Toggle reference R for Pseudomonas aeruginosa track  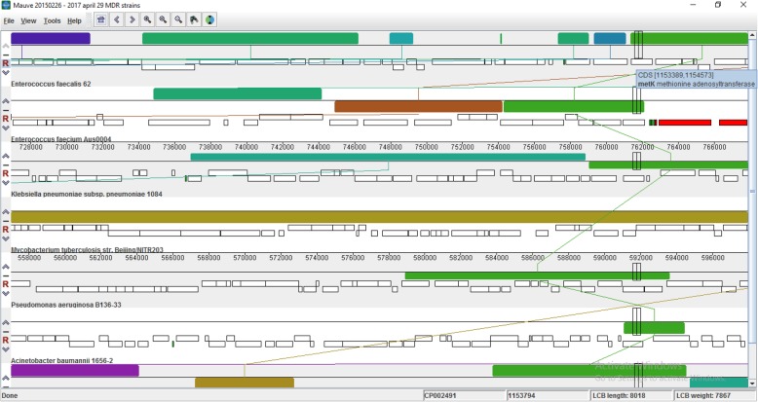[6, 284]
